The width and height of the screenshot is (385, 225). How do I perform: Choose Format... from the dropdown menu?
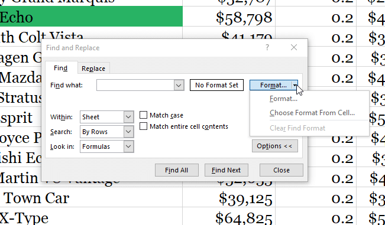coord(283,99)
